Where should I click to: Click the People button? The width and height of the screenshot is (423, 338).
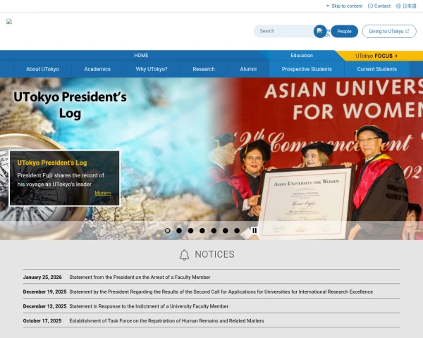(x=344, y=31)
